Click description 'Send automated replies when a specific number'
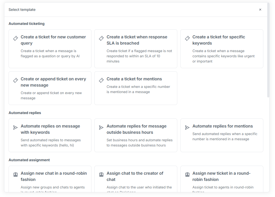The image size is (275, 197). 225,136
